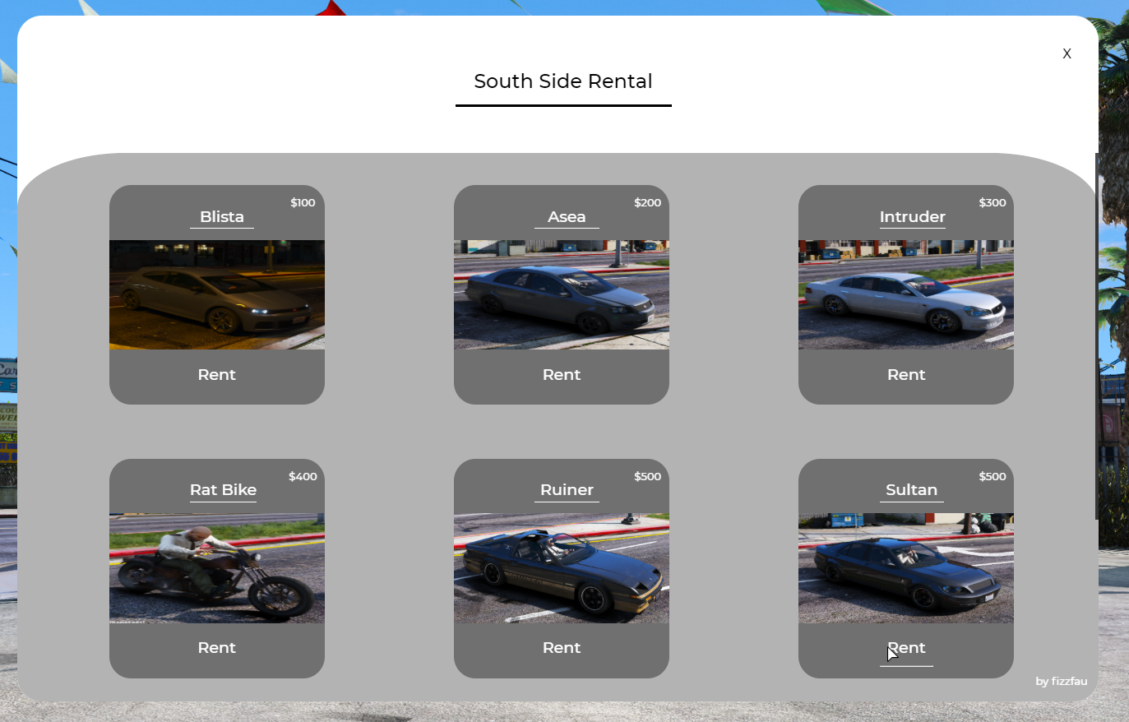Select the Sultan name label
The height and width of the screenshot is (722, 1129).
click(911, 490)
